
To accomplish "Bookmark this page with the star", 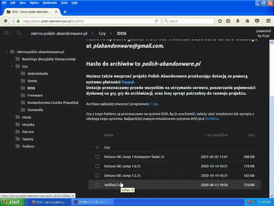I will coord(220,21).
